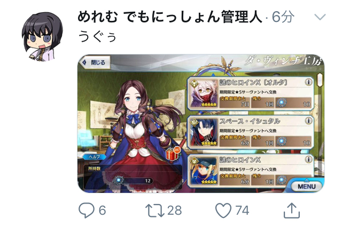Screen dimensions: 342x227
Task: Open the tweet options chevron menu
Action: [320, 17]
